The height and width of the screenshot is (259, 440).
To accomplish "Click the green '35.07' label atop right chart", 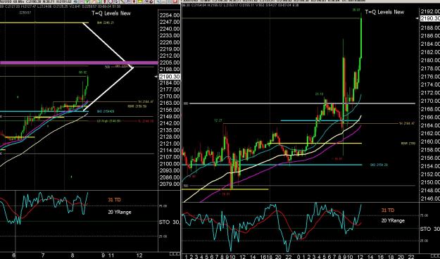I will point(356,10).
